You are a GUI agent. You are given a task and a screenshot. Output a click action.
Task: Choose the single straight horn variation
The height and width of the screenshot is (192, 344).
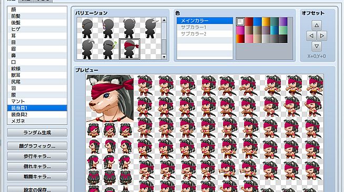[x=150, y=28]
